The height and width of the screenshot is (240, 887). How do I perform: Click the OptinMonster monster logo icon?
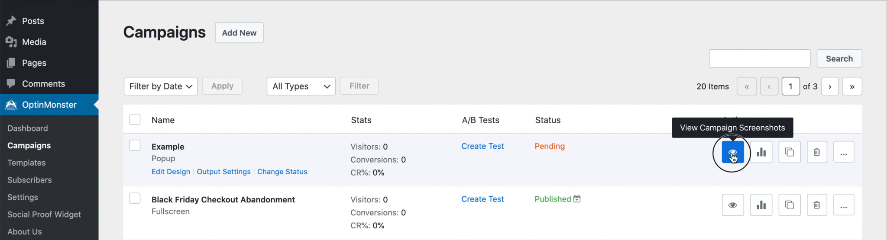[11, 105]
